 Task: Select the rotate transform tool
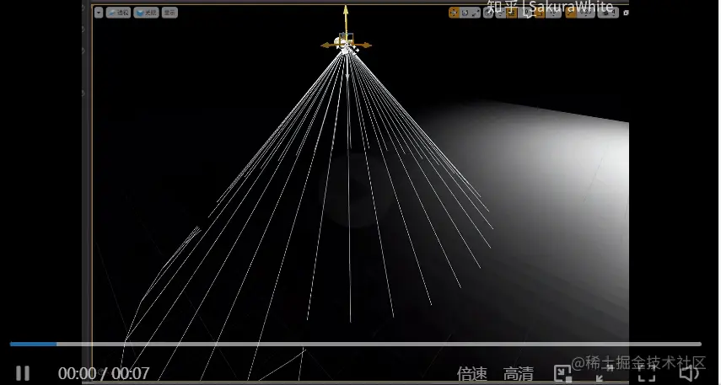pos(465,13)
